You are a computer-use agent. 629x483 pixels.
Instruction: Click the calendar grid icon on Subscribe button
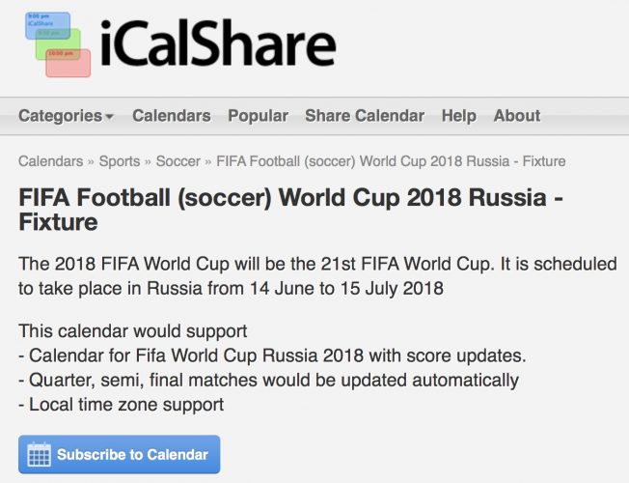click(x=39, y=455)
